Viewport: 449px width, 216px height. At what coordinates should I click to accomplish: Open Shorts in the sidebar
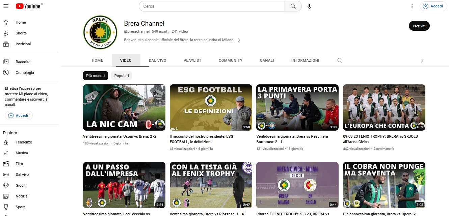pyautogui.click(x=21, y=33)
